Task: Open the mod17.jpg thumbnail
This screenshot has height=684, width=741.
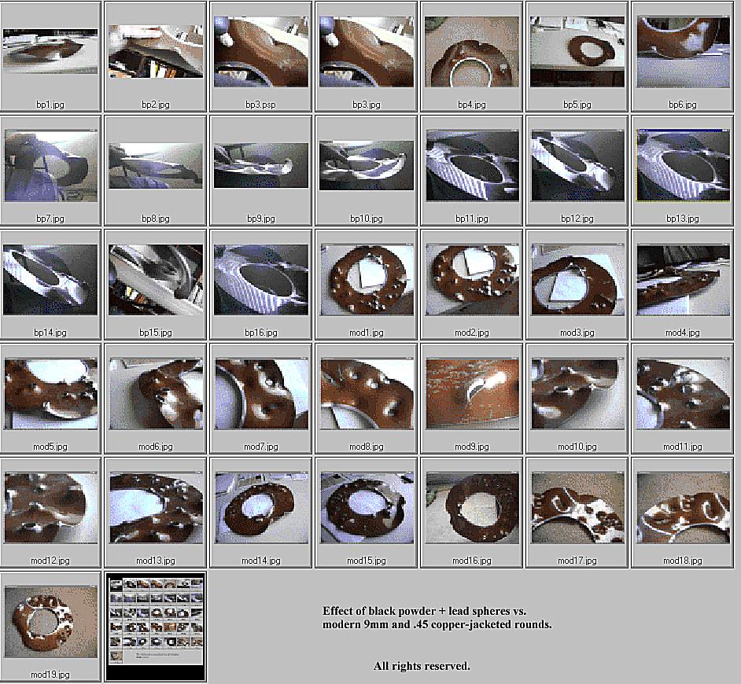Action: tap(577, 508)
